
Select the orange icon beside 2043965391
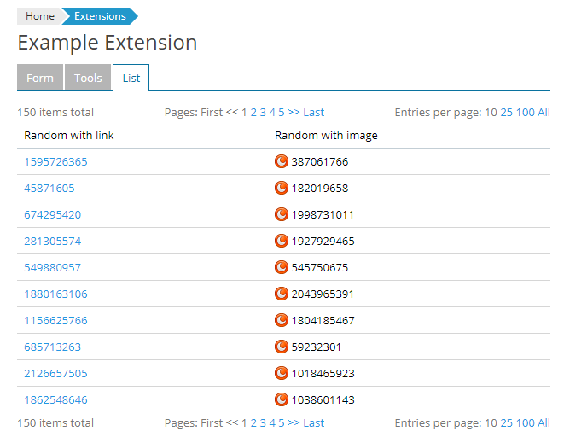(x=281, y=294)
